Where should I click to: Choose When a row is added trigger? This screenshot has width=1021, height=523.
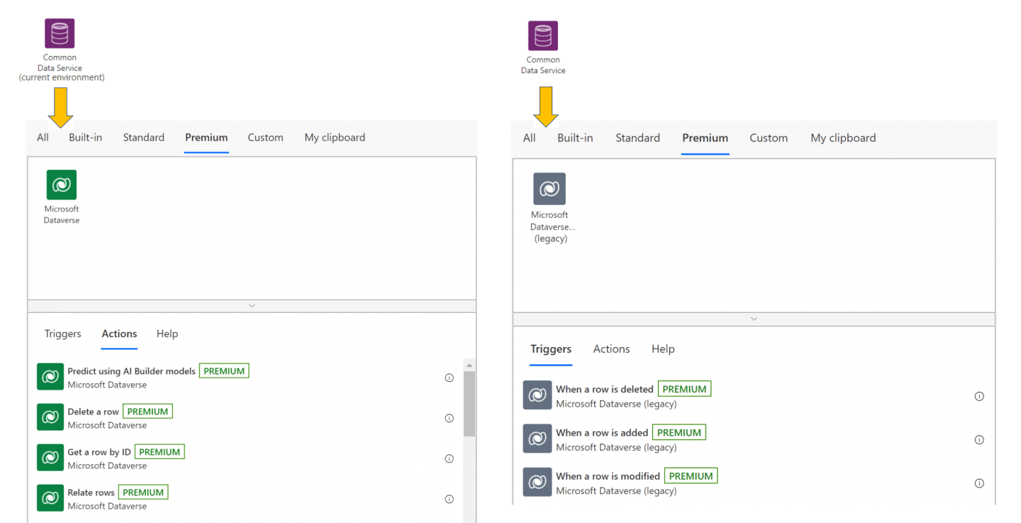pyautogui.click(x=601, y=433)
